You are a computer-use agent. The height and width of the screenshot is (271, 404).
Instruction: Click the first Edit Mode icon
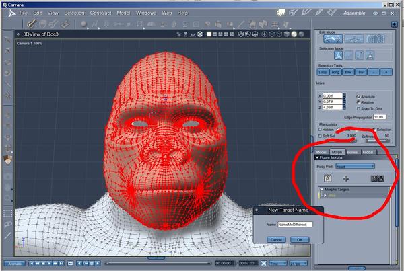pyautogui.click(x=333, y=39)
